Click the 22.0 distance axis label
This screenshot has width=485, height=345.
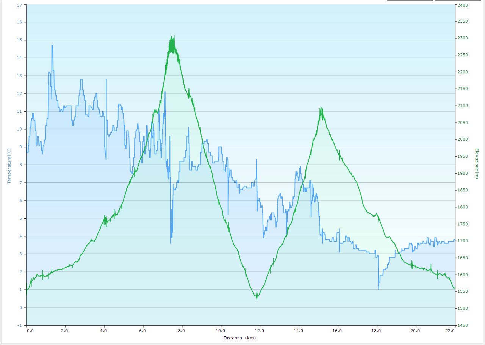[450, 331]
